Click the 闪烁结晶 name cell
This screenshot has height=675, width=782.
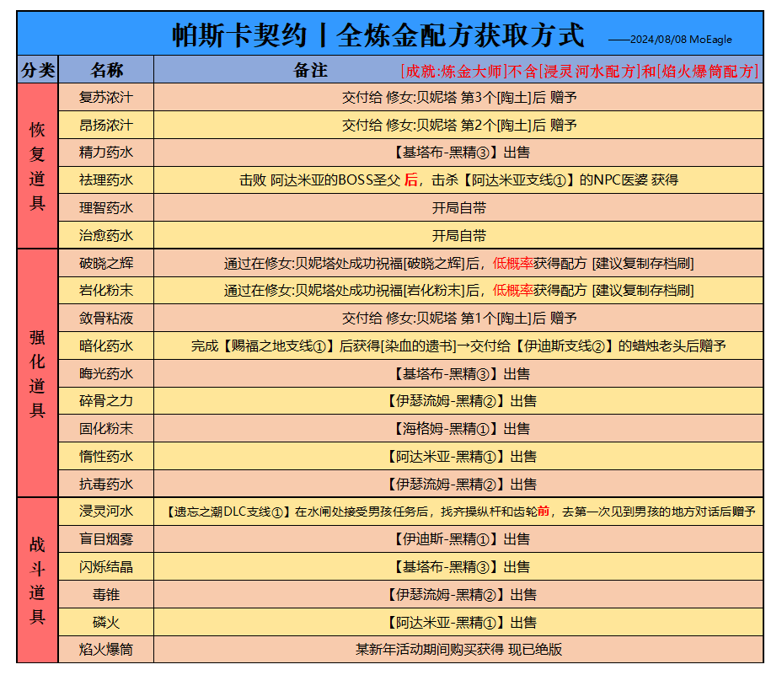click(x=106, y=567)
